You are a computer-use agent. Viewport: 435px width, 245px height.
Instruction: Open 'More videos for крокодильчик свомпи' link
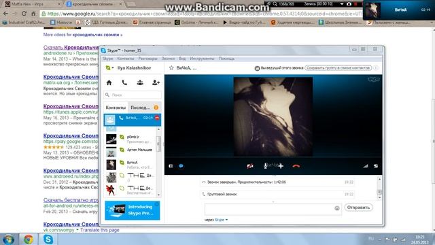click(x=83, y=35)
